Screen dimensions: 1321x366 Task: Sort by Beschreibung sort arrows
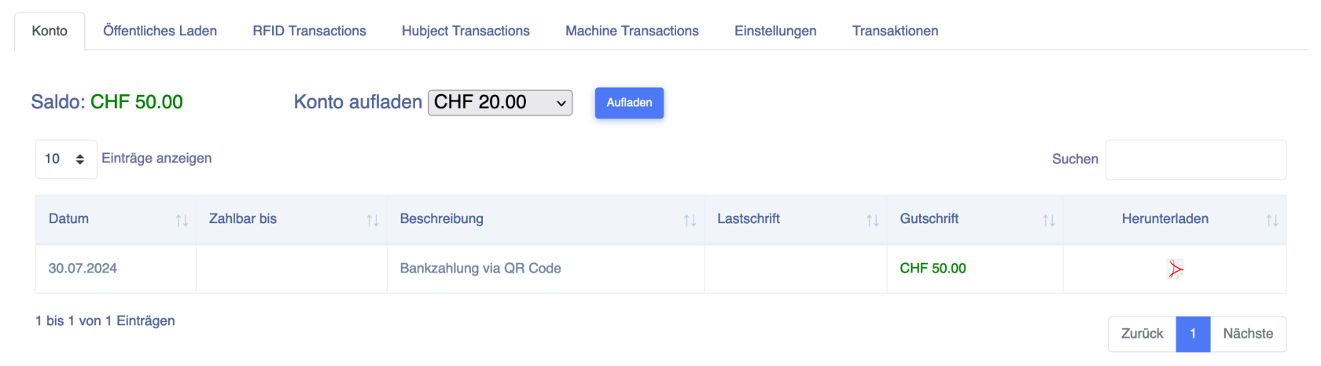[x=690, y=221]
